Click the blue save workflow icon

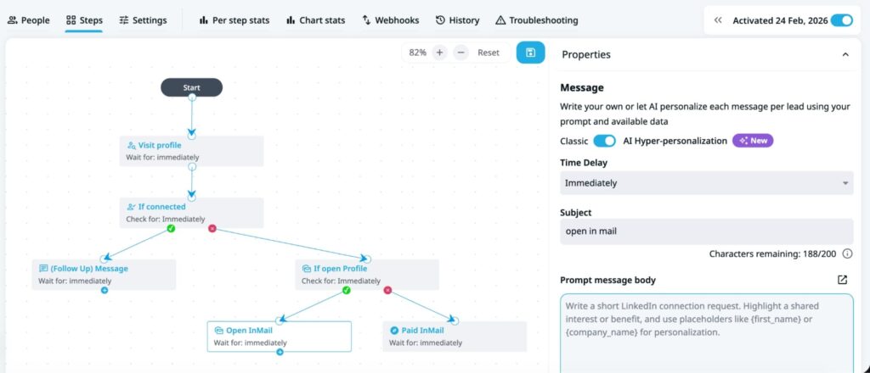[530, 53]
